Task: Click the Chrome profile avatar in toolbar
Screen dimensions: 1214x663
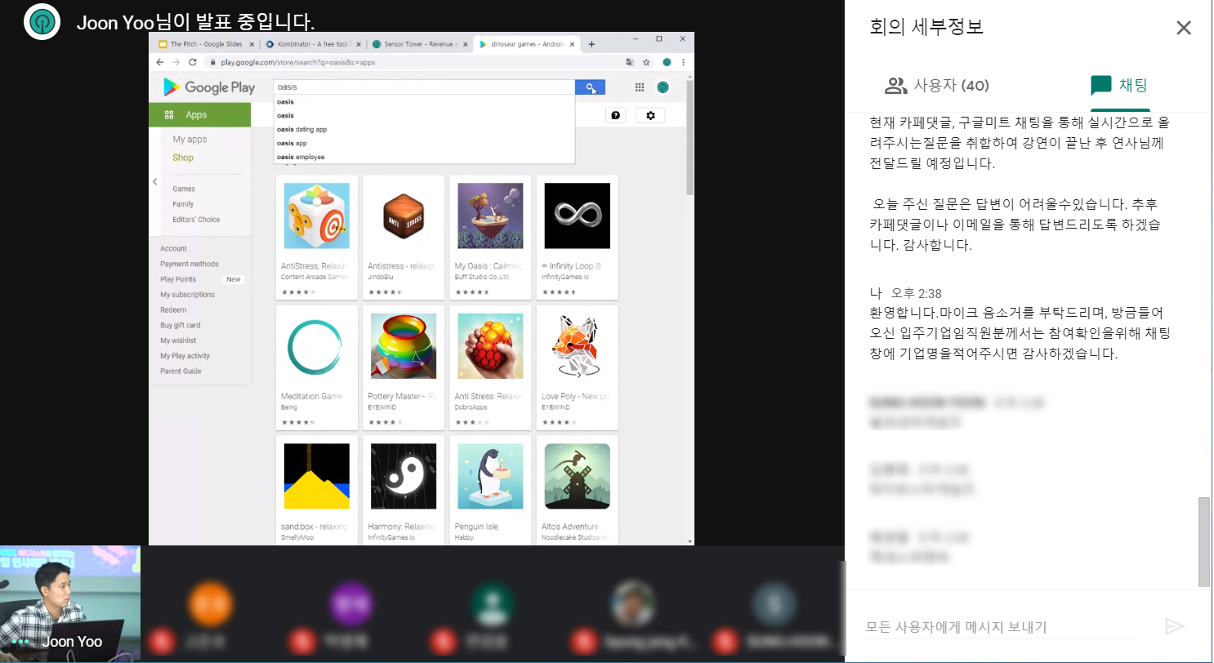Action: [x=667, y=62]
